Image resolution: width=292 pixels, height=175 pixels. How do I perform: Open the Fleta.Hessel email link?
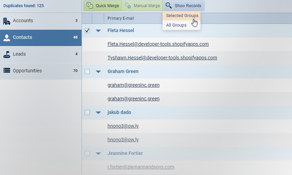point(158,44)
